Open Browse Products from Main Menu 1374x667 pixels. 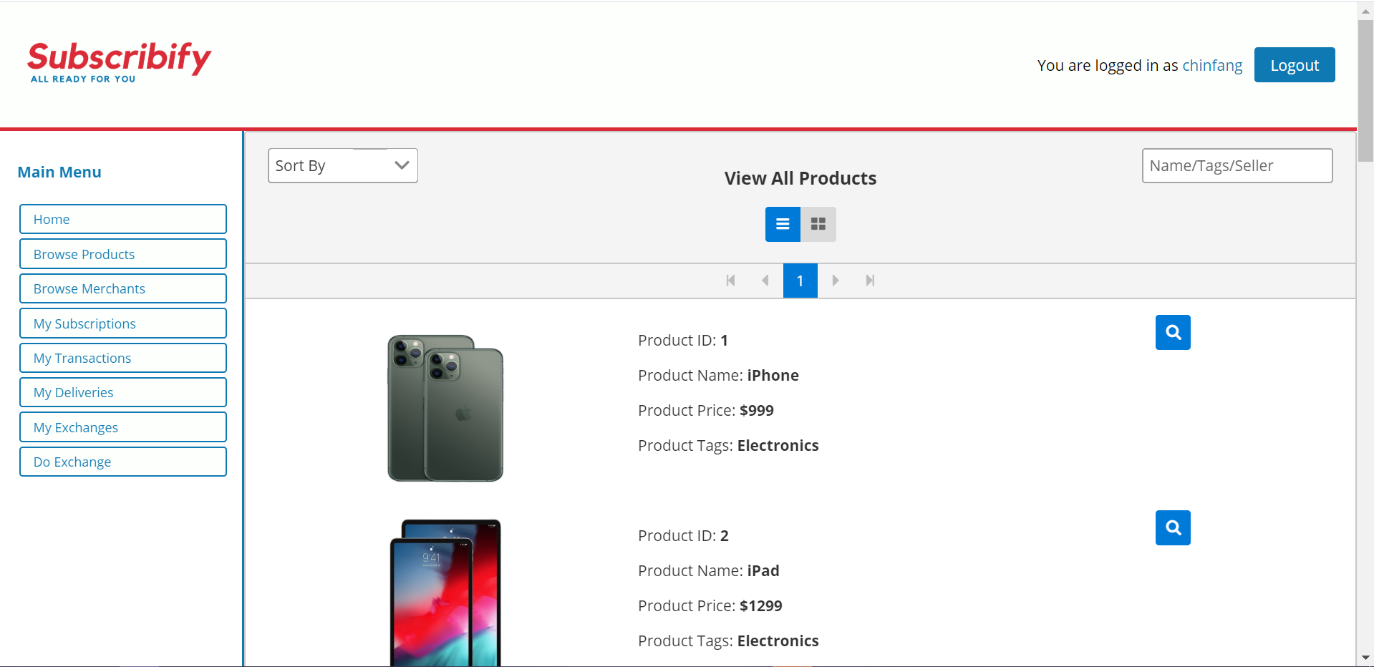click(123, 254)
